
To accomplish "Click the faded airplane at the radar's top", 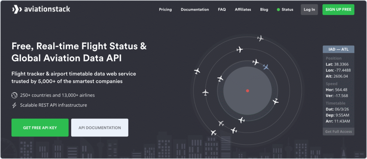I will [261, 38].
